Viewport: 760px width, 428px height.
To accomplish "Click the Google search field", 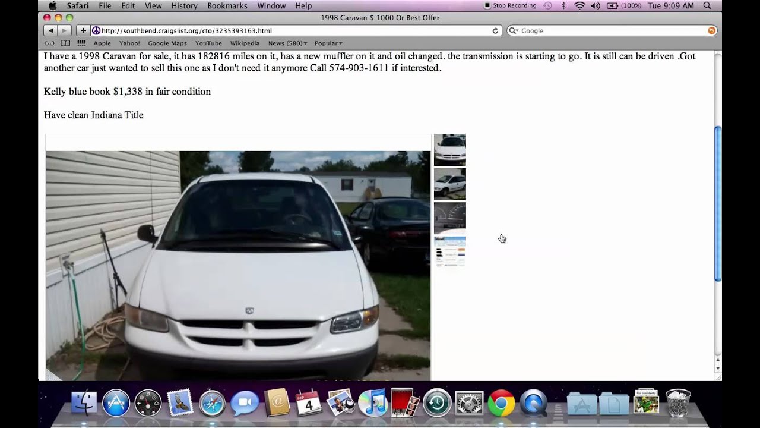I will (612, 30).
